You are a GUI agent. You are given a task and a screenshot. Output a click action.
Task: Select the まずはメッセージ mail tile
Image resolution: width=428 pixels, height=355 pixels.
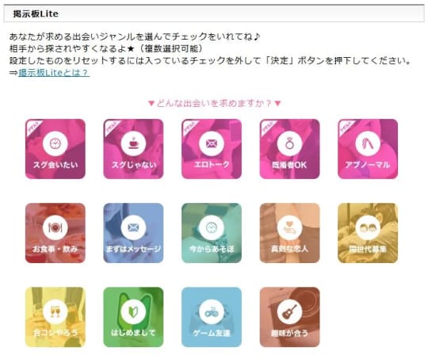[x=133, y=233]
